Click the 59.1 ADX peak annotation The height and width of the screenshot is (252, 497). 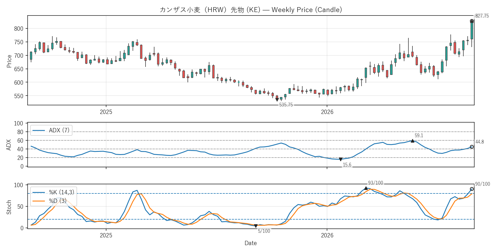(419, 135)
